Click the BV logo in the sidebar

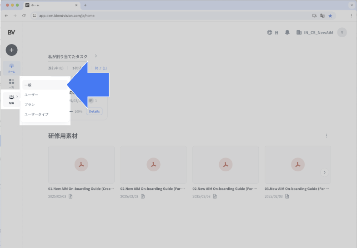[11, 33]
